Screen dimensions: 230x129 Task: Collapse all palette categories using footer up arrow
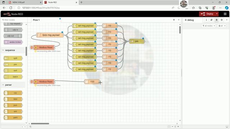click(22, 127)
